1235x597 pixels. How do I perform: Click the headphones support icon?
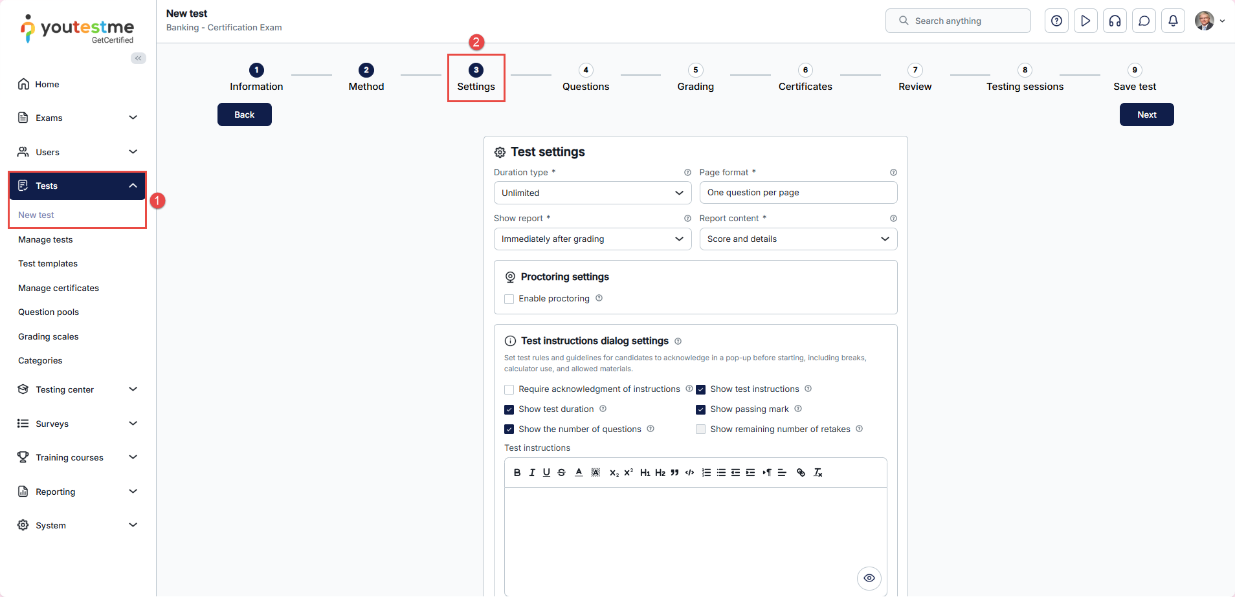point(1115,21)
